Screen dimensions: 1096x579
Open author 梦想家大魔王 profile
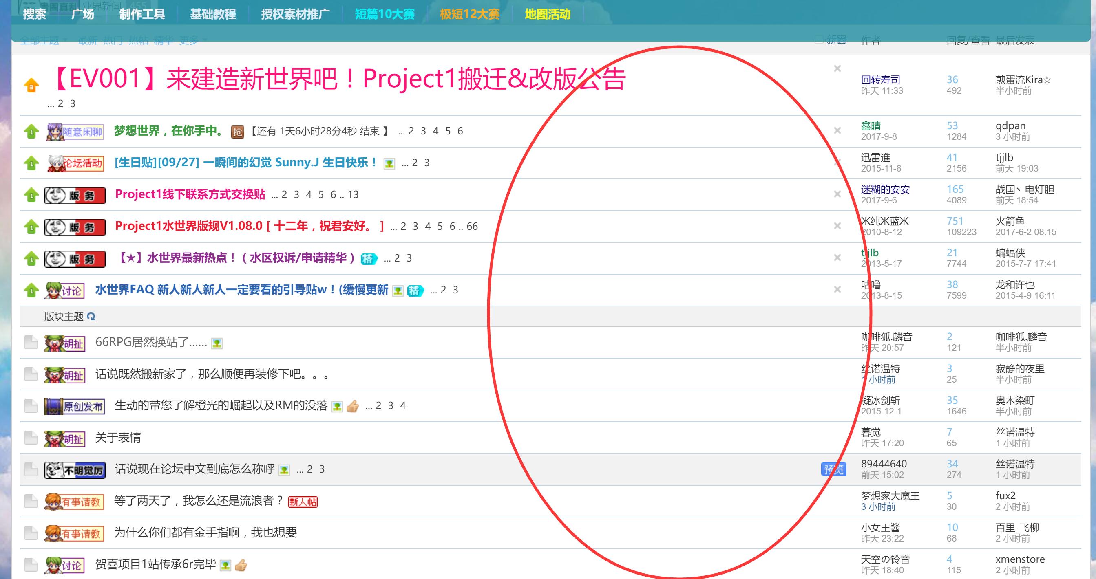point(890,496)
